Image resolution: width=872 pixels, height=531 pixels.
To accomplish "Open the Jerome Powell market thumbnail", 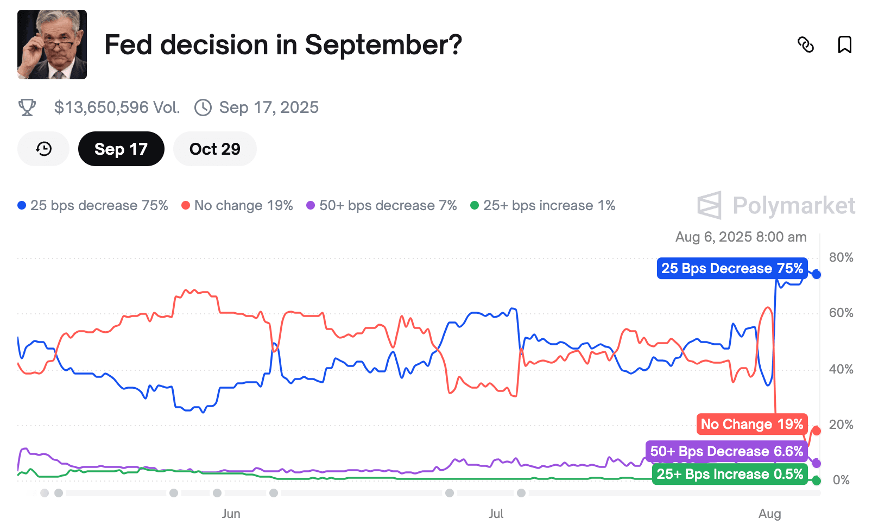I will [x=52, y=45].
